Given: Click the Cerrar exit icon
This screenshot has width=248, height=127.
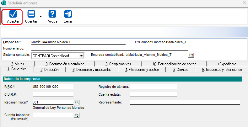Looking at the screenshot, I should point(68,14).
